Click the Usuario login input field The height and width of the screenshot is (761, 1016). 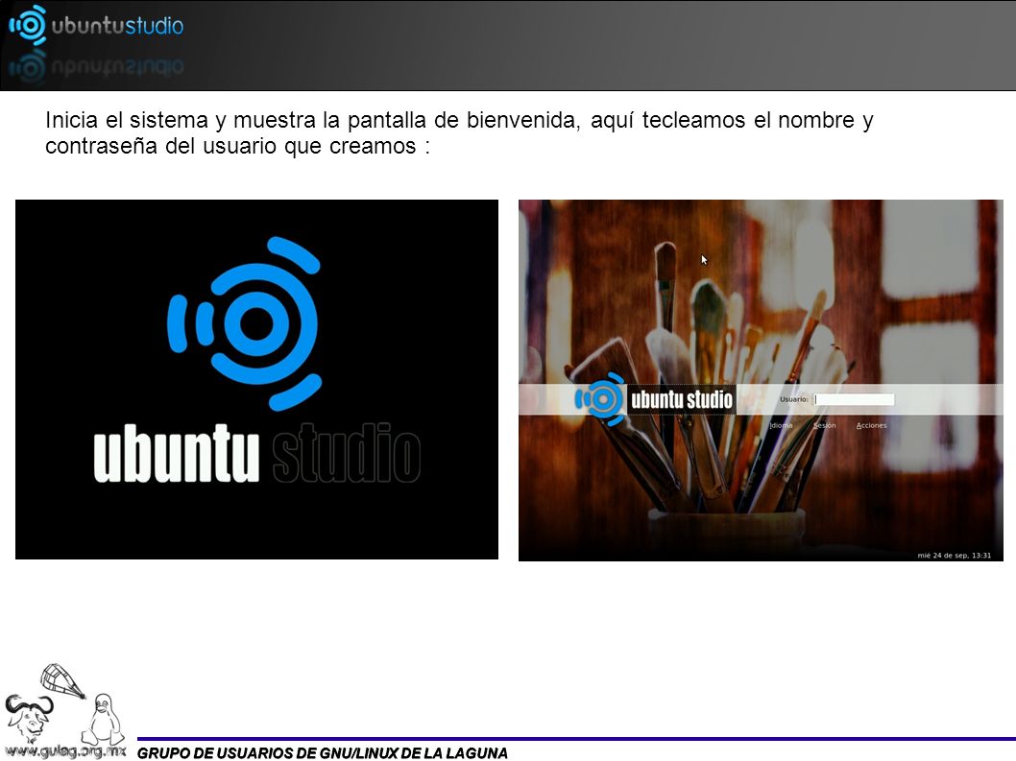tap(854, 399)
